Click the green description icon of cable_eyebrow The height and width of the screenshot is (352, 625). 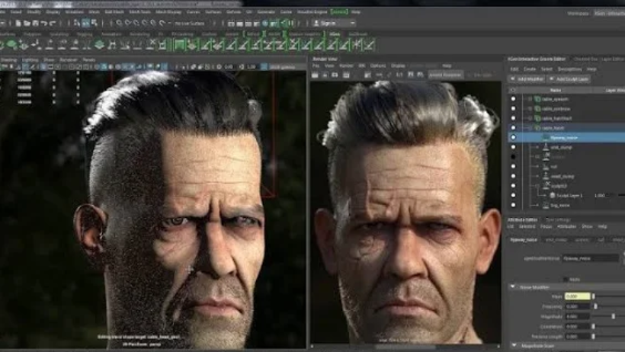point(537,108)
